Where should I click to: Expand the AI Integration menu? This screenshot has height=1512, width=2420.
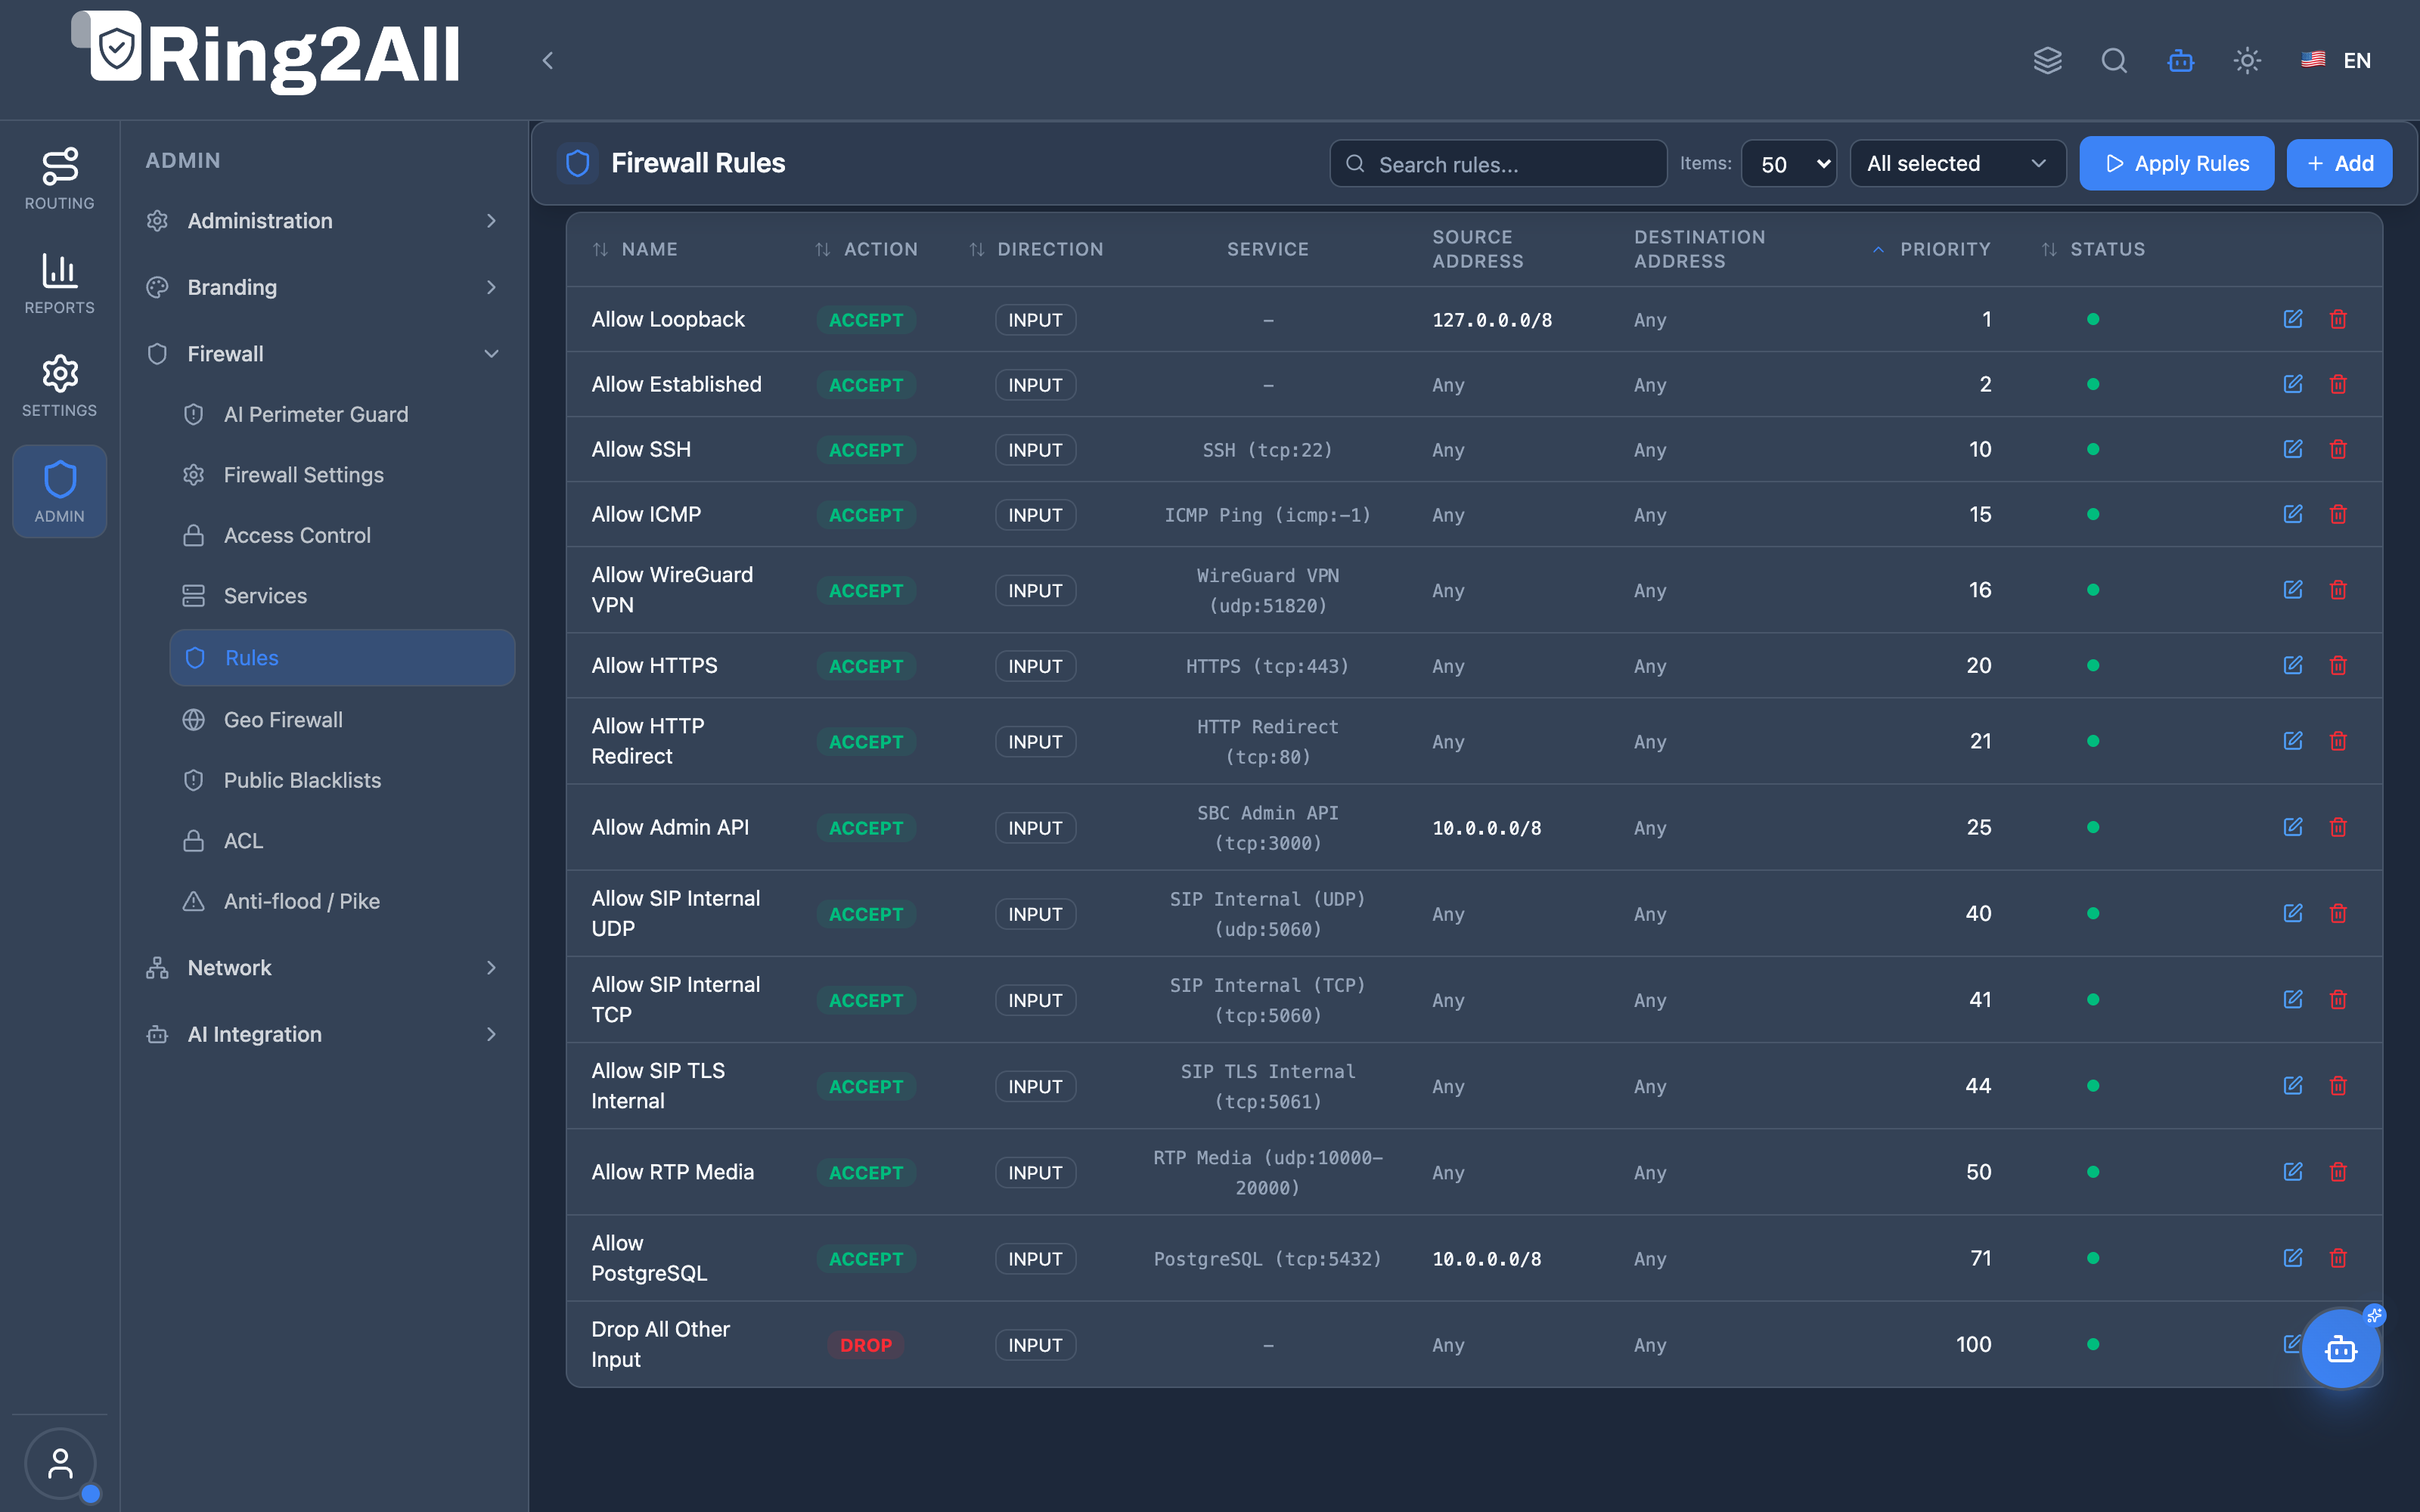click(322, 1034)
